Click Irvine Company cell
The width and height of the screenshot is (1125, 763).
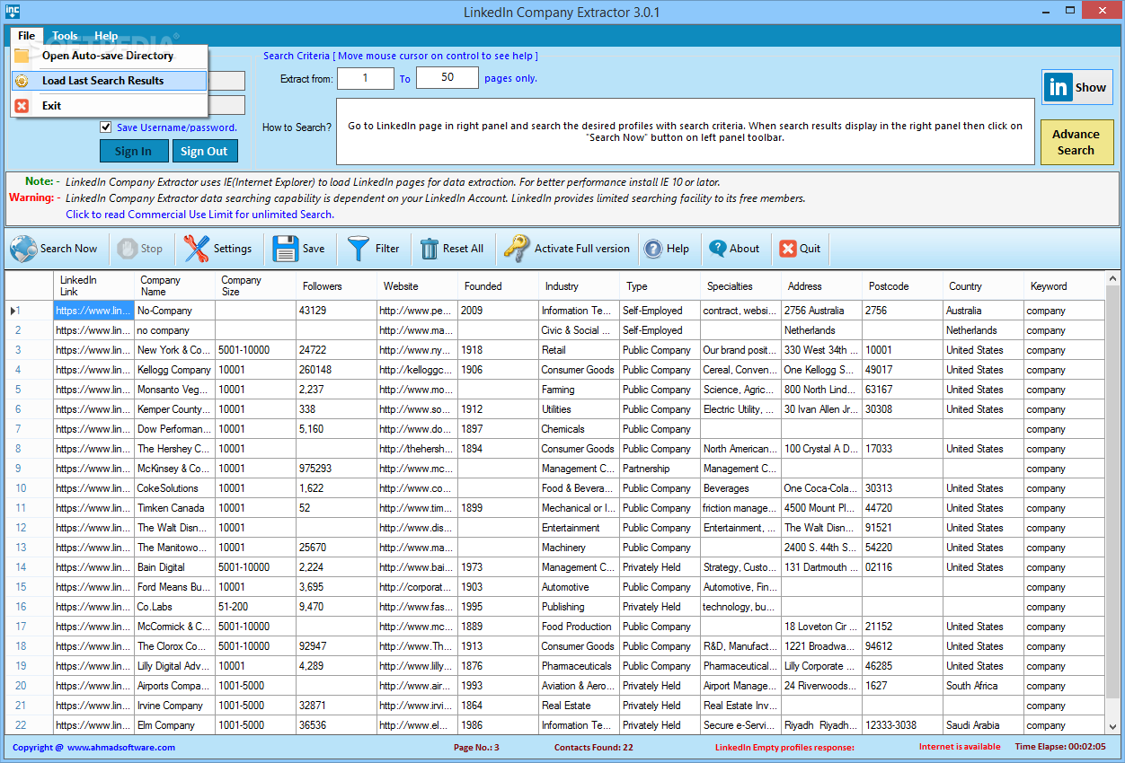[175, 706]
